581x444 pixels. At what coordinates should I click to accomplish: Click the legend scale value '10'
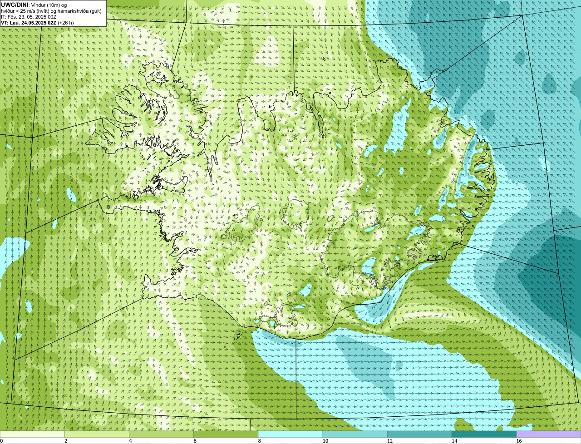point(325,441)
